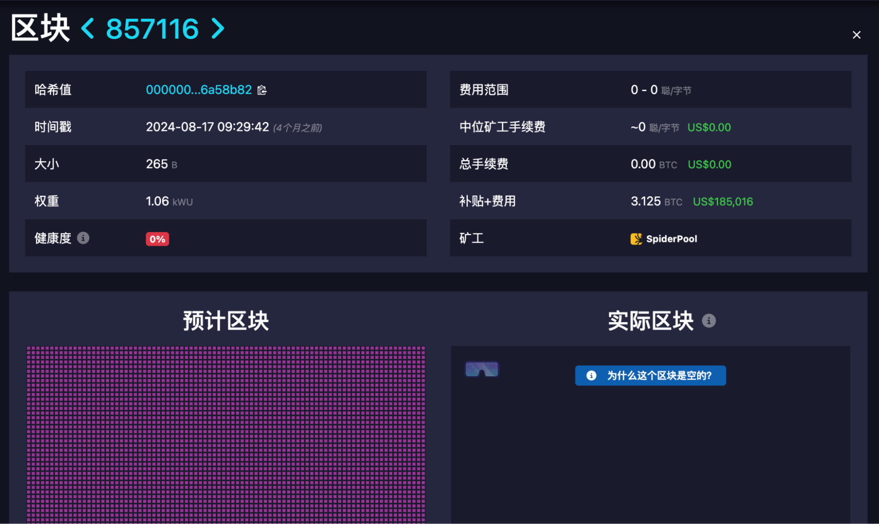Switch focus to the 实际区块 section header
The height and width of the screenshot is (524, 879).
[x=650, y=320]
